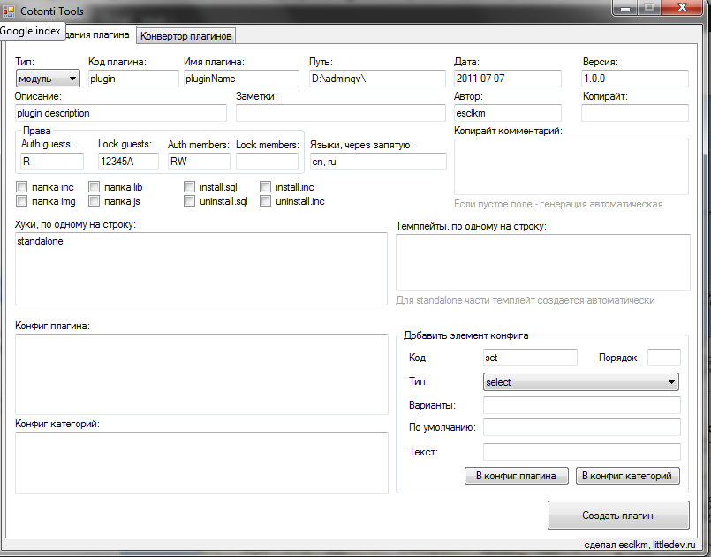
Task: Click the Описание field
Action: pos(121,113)
